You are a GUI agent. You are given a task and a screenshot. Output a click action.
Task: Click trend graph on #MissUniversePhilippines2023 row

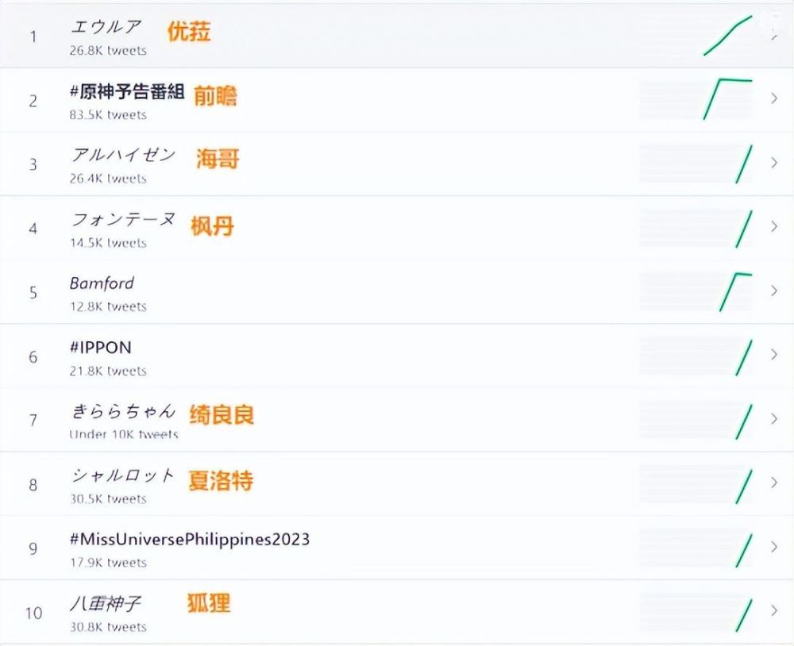click(x=743, y=549)
